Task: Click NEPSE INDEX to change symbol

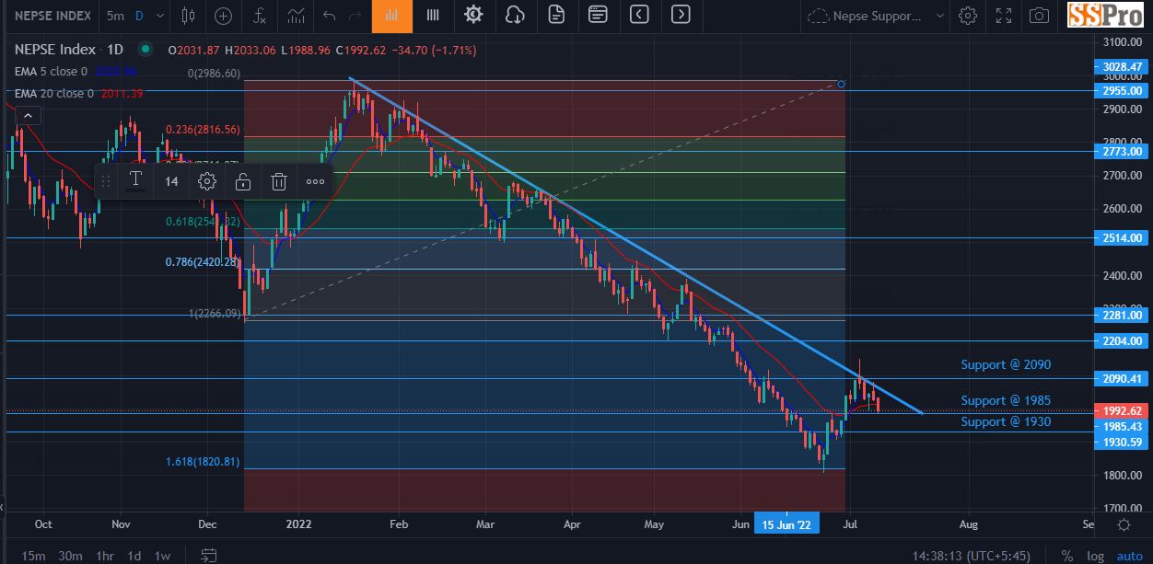Action: pos(52,16)
